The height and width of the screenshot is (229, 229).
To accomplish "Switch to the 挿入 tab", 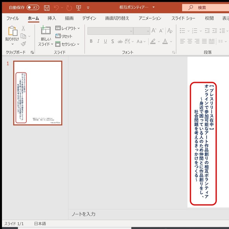I will [51, 18].
